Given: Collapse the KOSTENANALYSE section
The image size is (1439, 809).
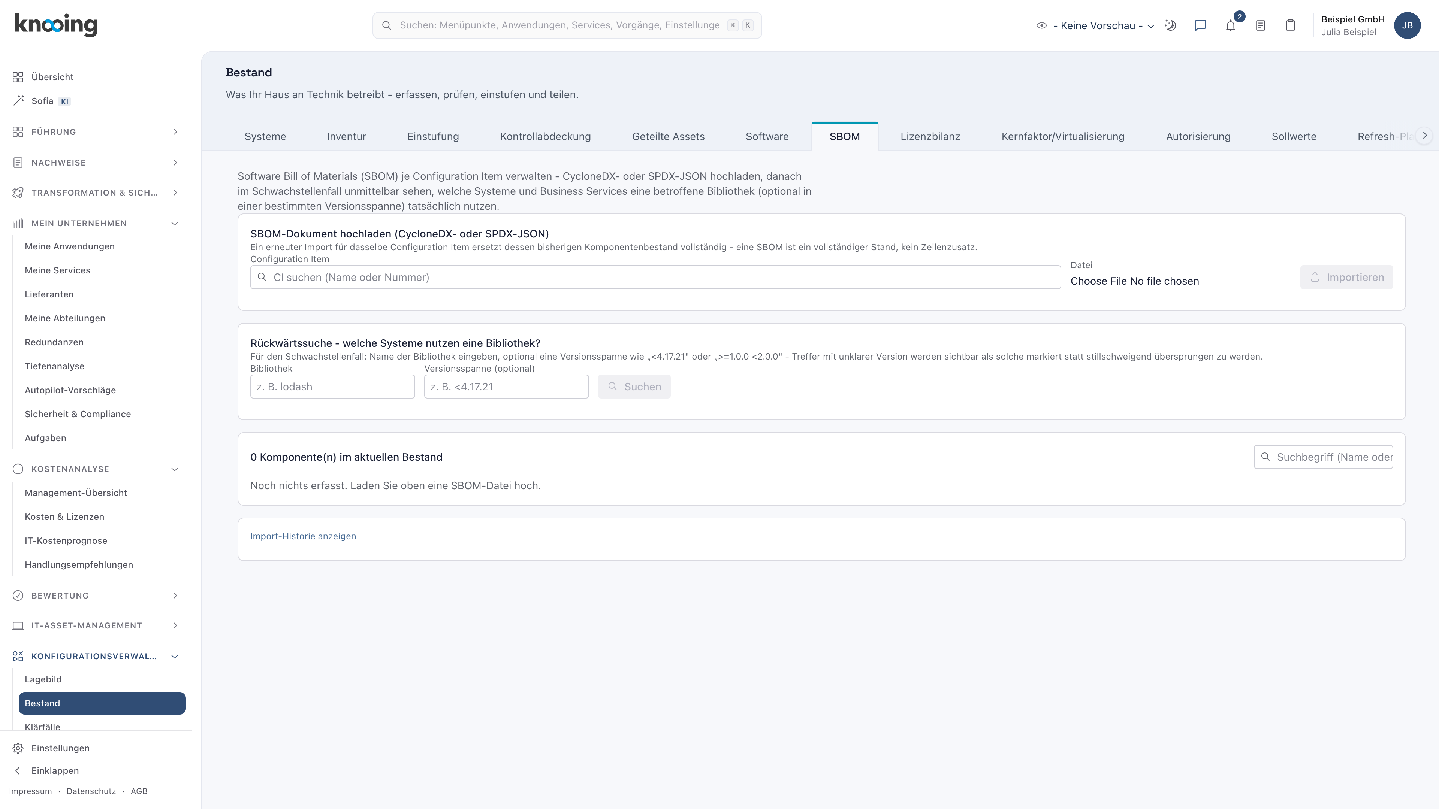Looking at the screenshot, I should pyautogui.click(x=97, y=469).
